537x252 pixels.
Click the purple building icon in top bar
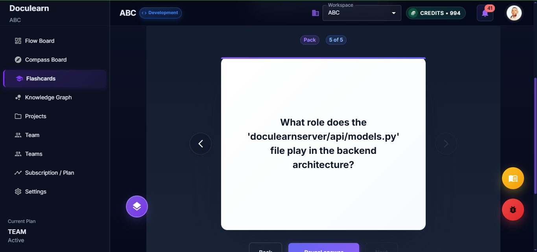(315, 13)
